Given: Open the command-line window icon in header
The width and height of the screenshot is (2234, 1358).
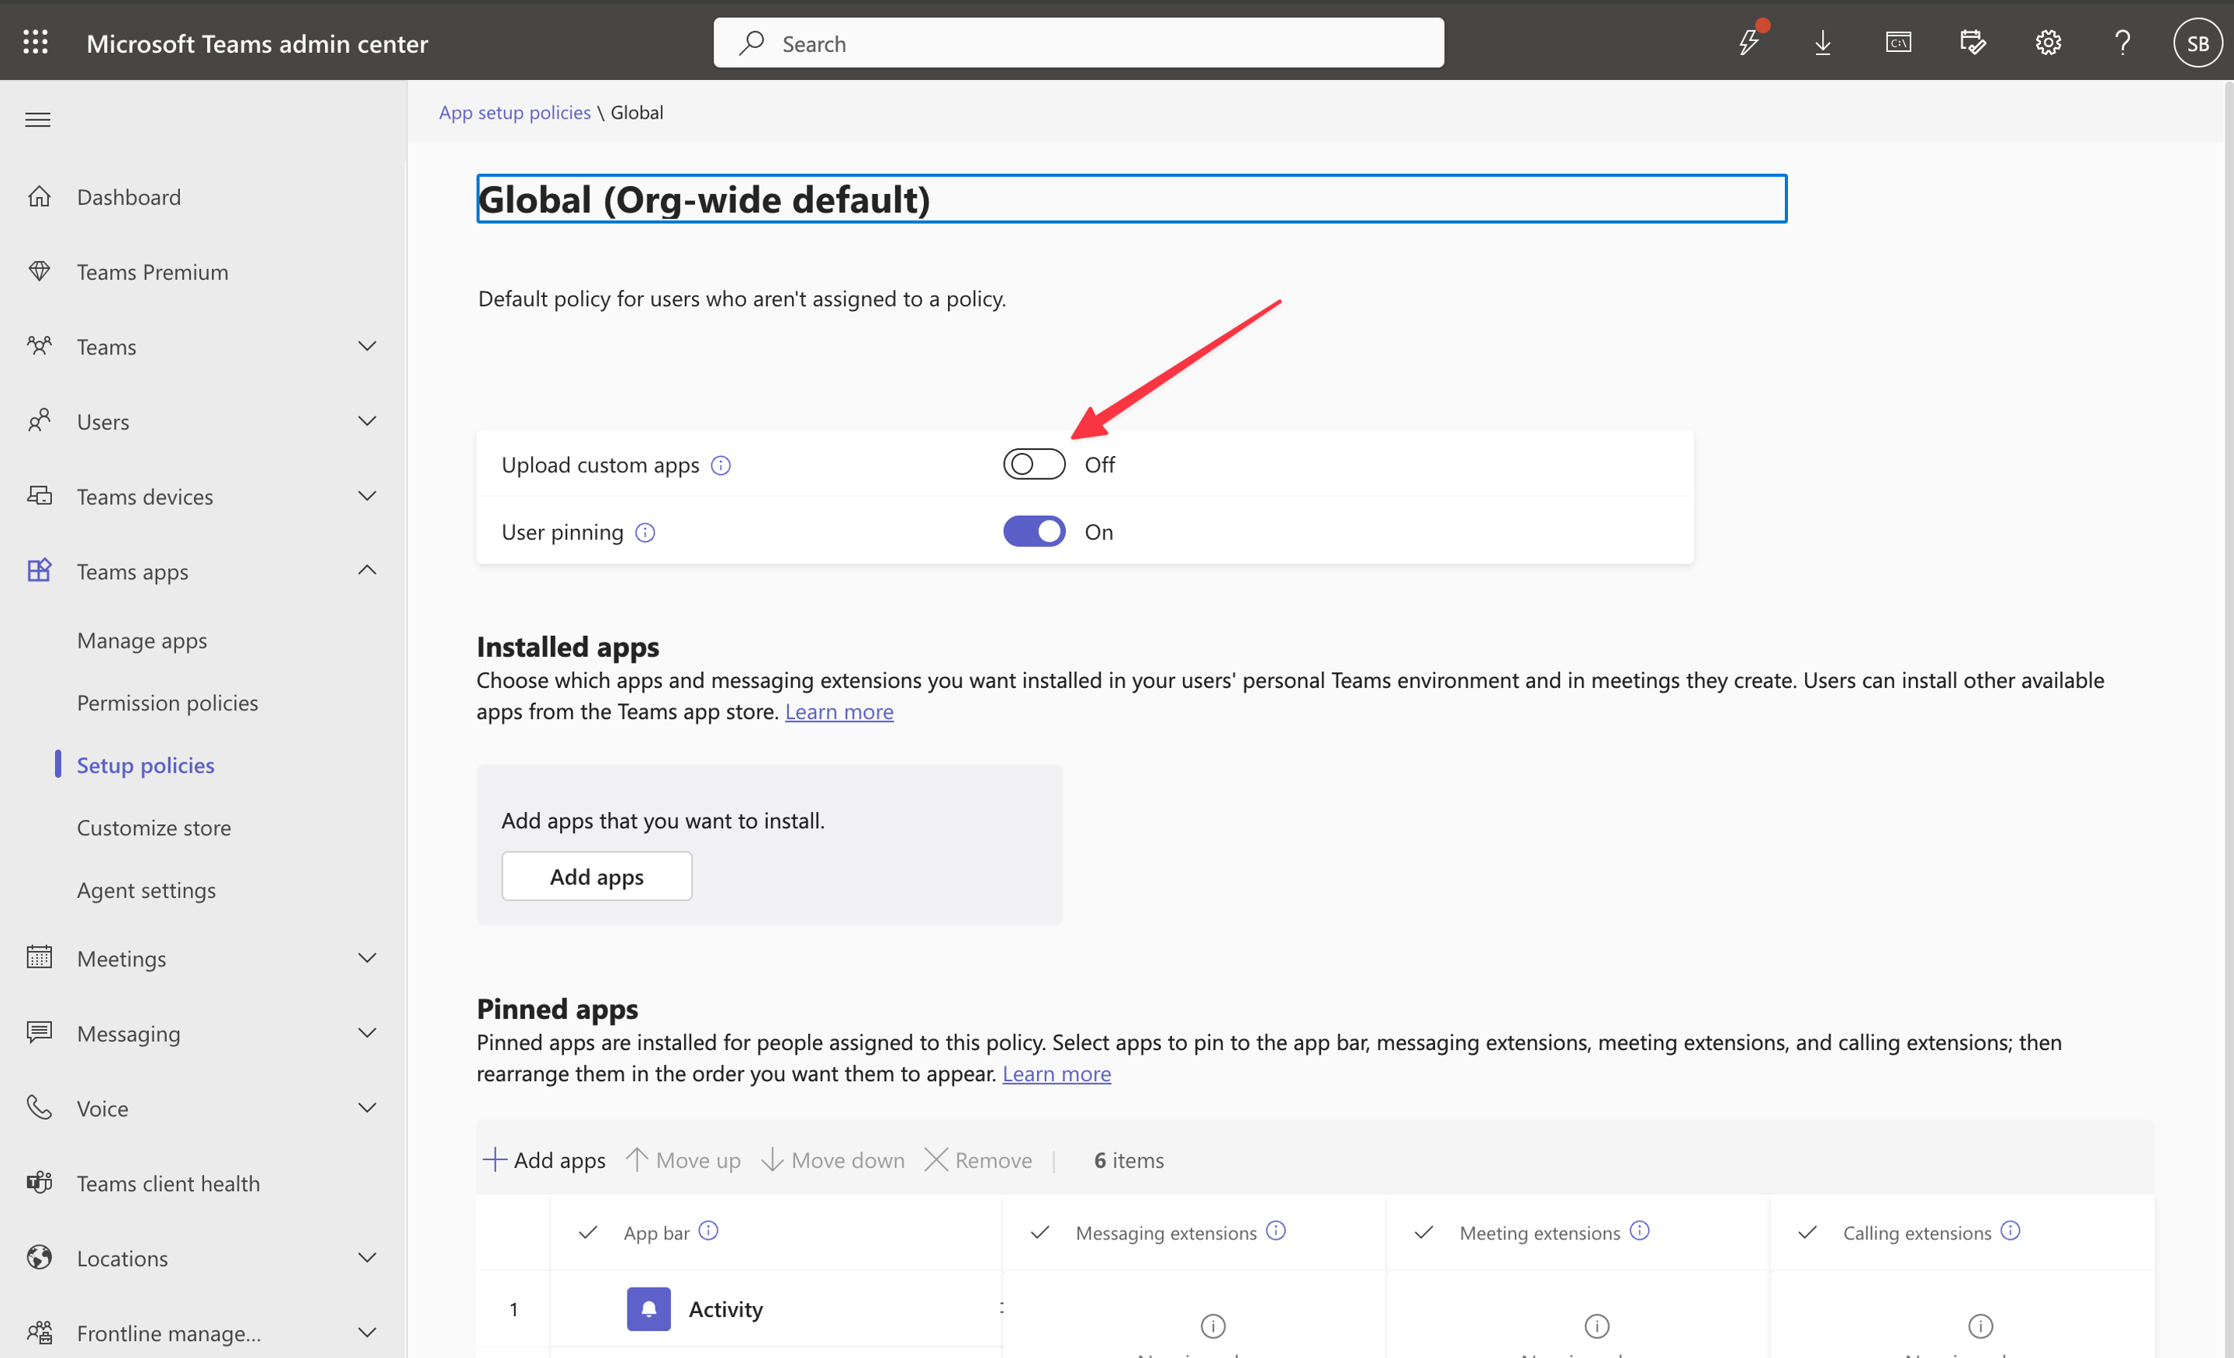Looking at the screenshot, I should coord(1899,42).
